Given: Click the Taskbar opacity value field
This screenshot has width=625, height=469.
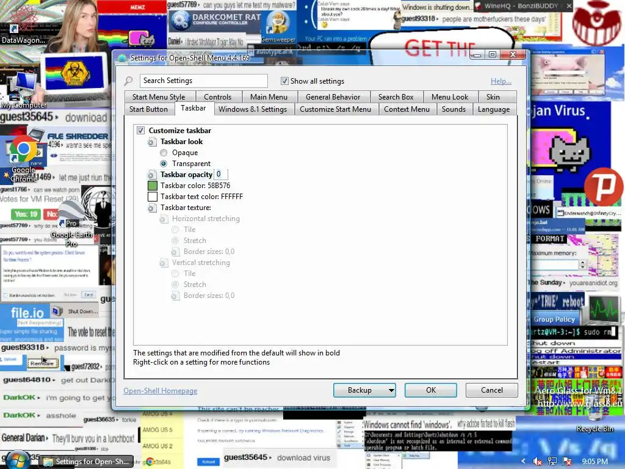Looking at the screenshot, I should point(221,174).
